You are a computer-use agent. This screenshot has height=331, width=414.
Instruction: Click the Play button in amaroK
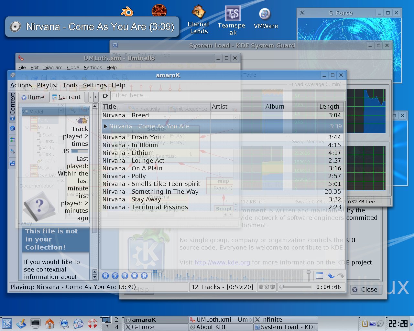pos(115,276)
